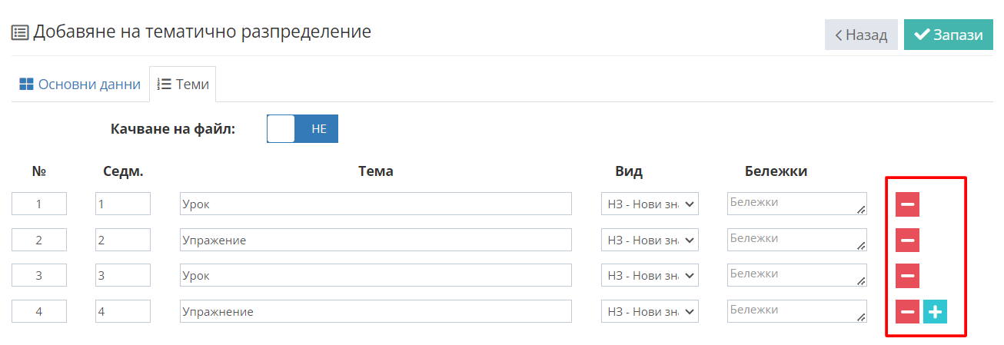Remove topic row 3 with minus icon
The width and height of the screenshot is (1004, 345).
click(x=907, y=275)
